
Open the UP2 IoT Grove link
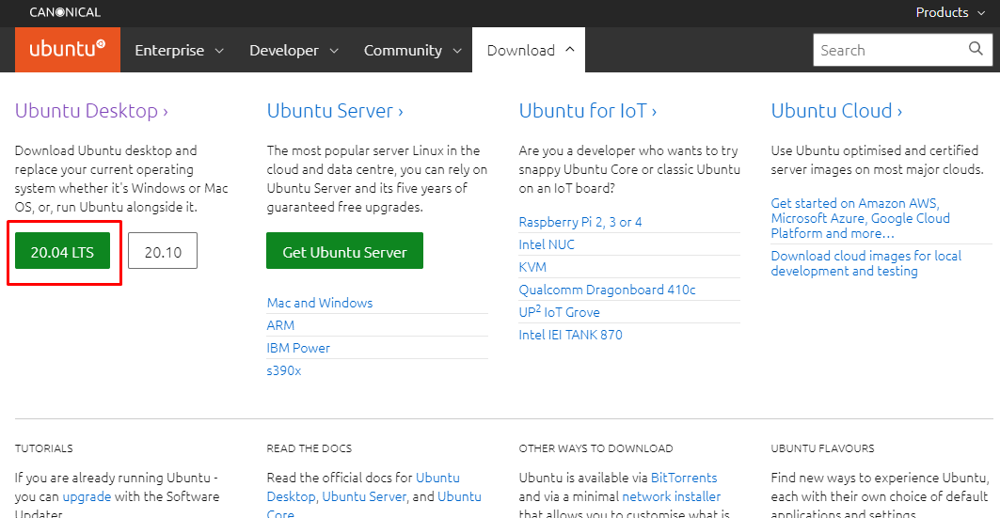point(560,312)
